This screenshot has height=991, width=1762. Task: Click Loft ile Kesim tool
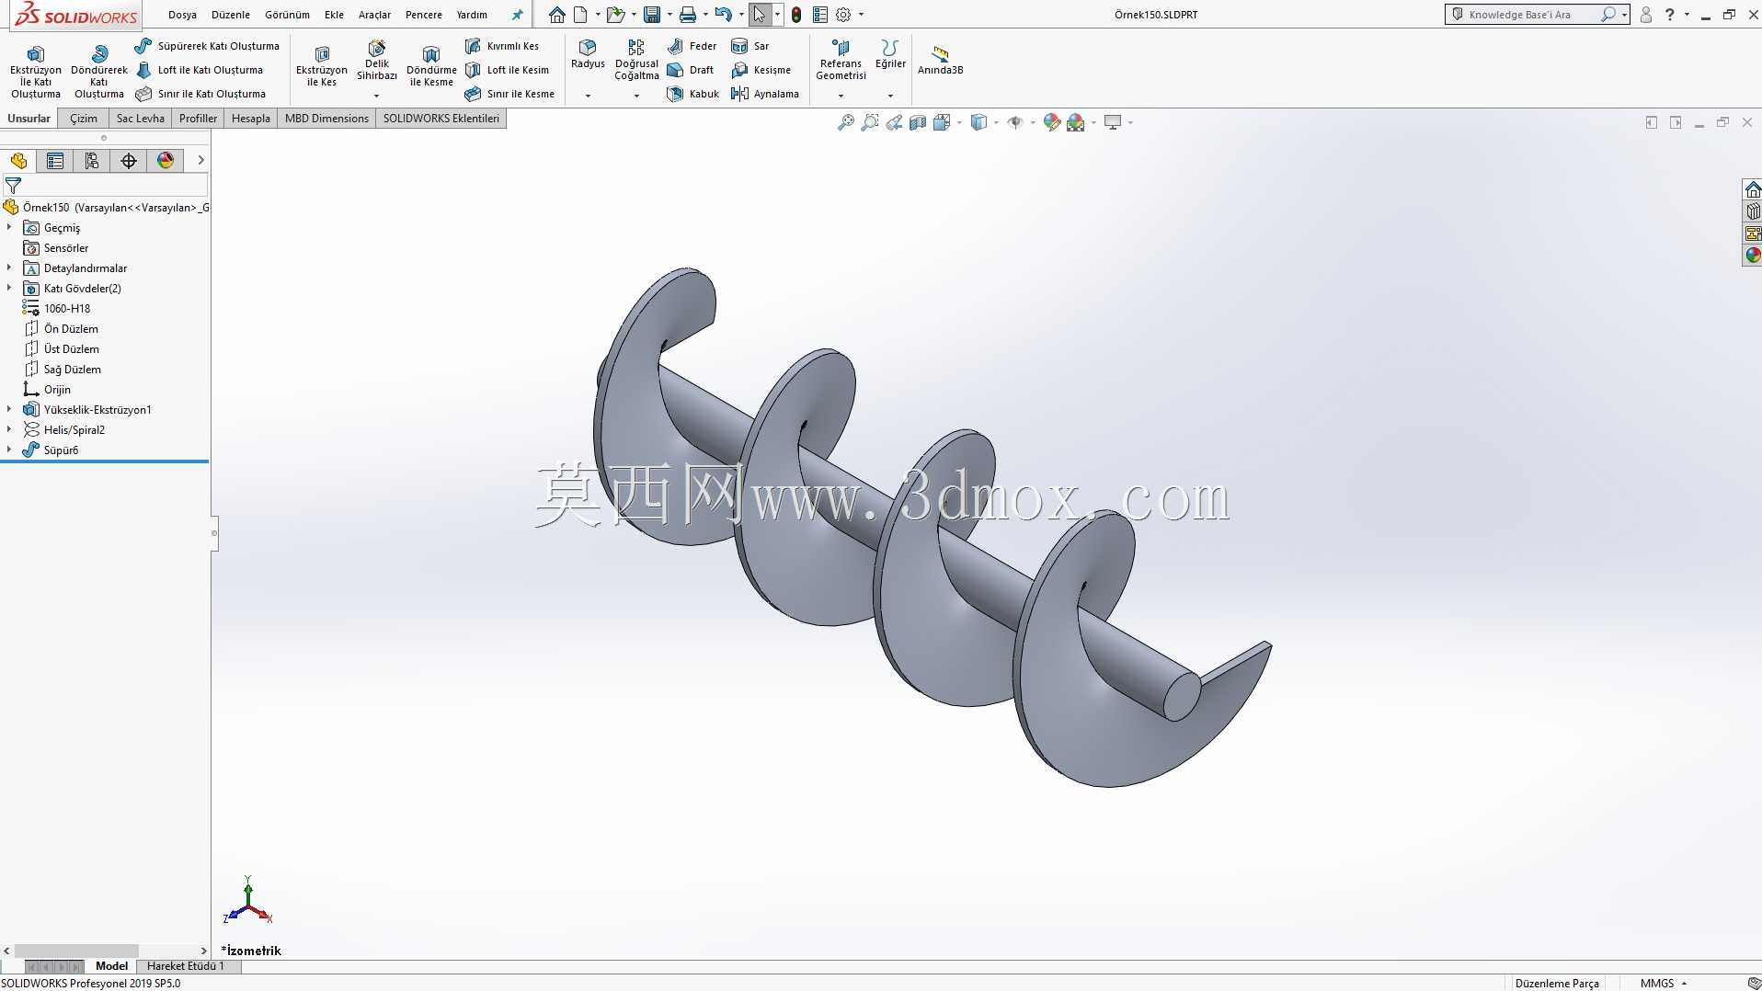click(507, 70)
